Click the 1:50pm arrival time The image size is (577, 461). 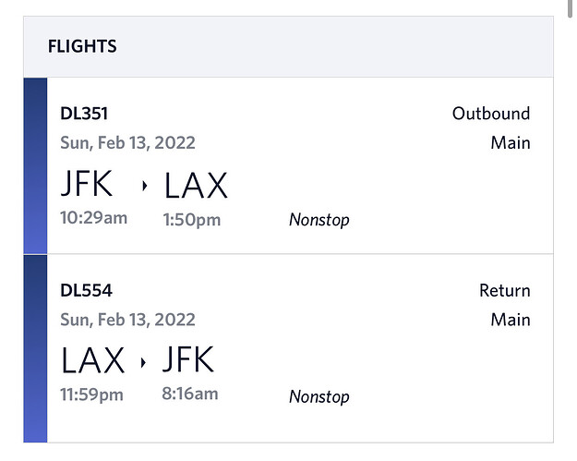coord(192,220)
